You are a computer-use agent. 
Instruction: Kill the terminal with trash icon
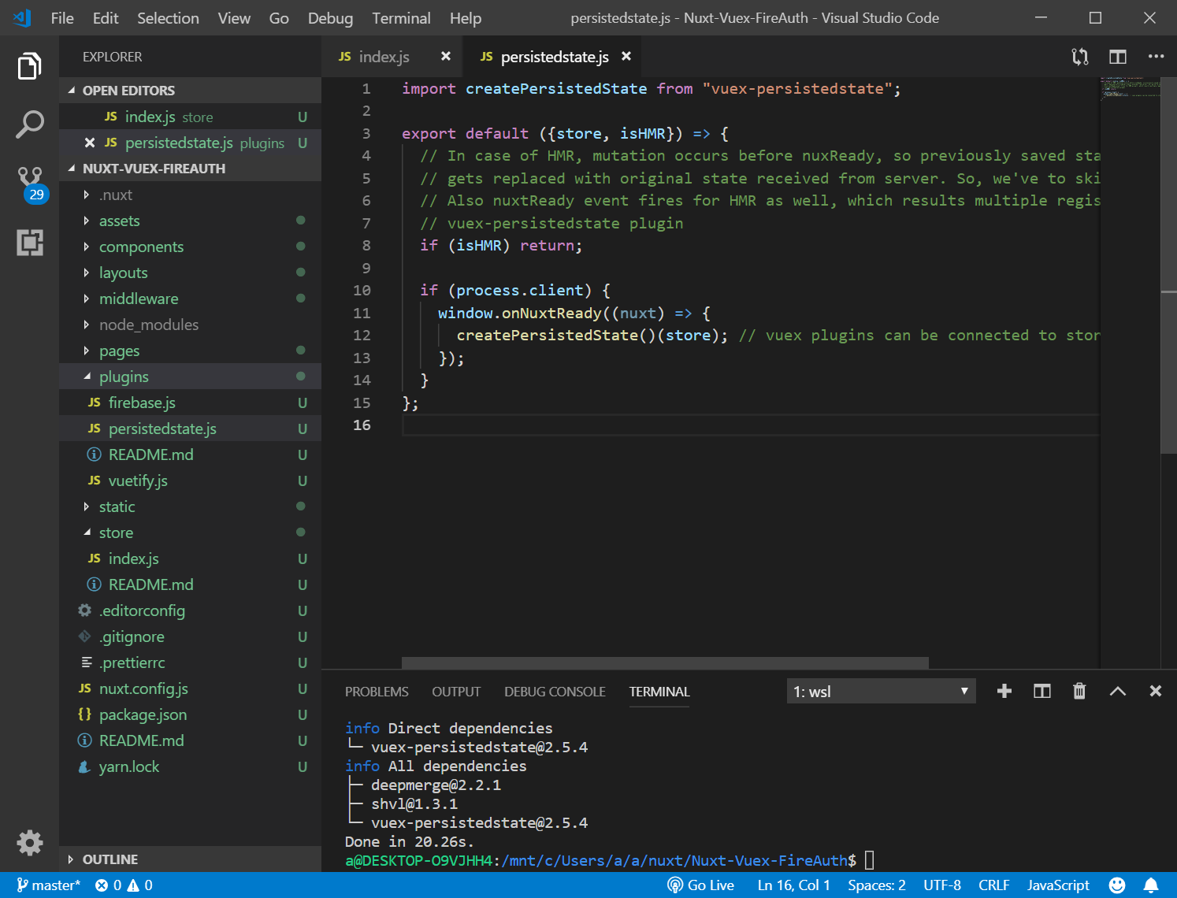(x=1079, y=691)
